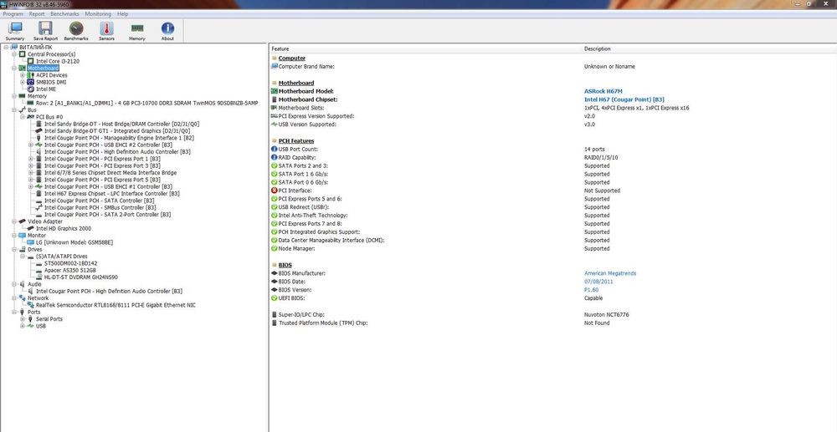
Task: Select the Apacer AS350 512GB drive
Action: pos(70,270)
